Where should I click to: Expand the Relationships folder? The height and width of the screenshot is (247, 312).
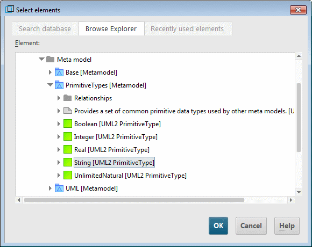tap(59, 98)
